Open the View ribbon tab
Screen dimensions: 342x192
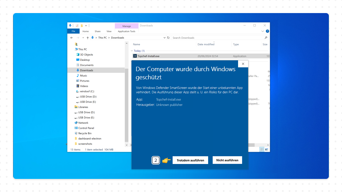click(109, 31)
